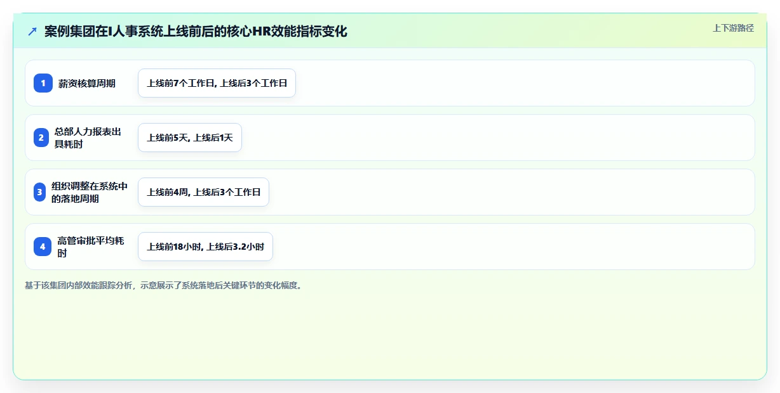
Task: Open the 上下游路径 label in header
Action: click(x=733, y=28)
